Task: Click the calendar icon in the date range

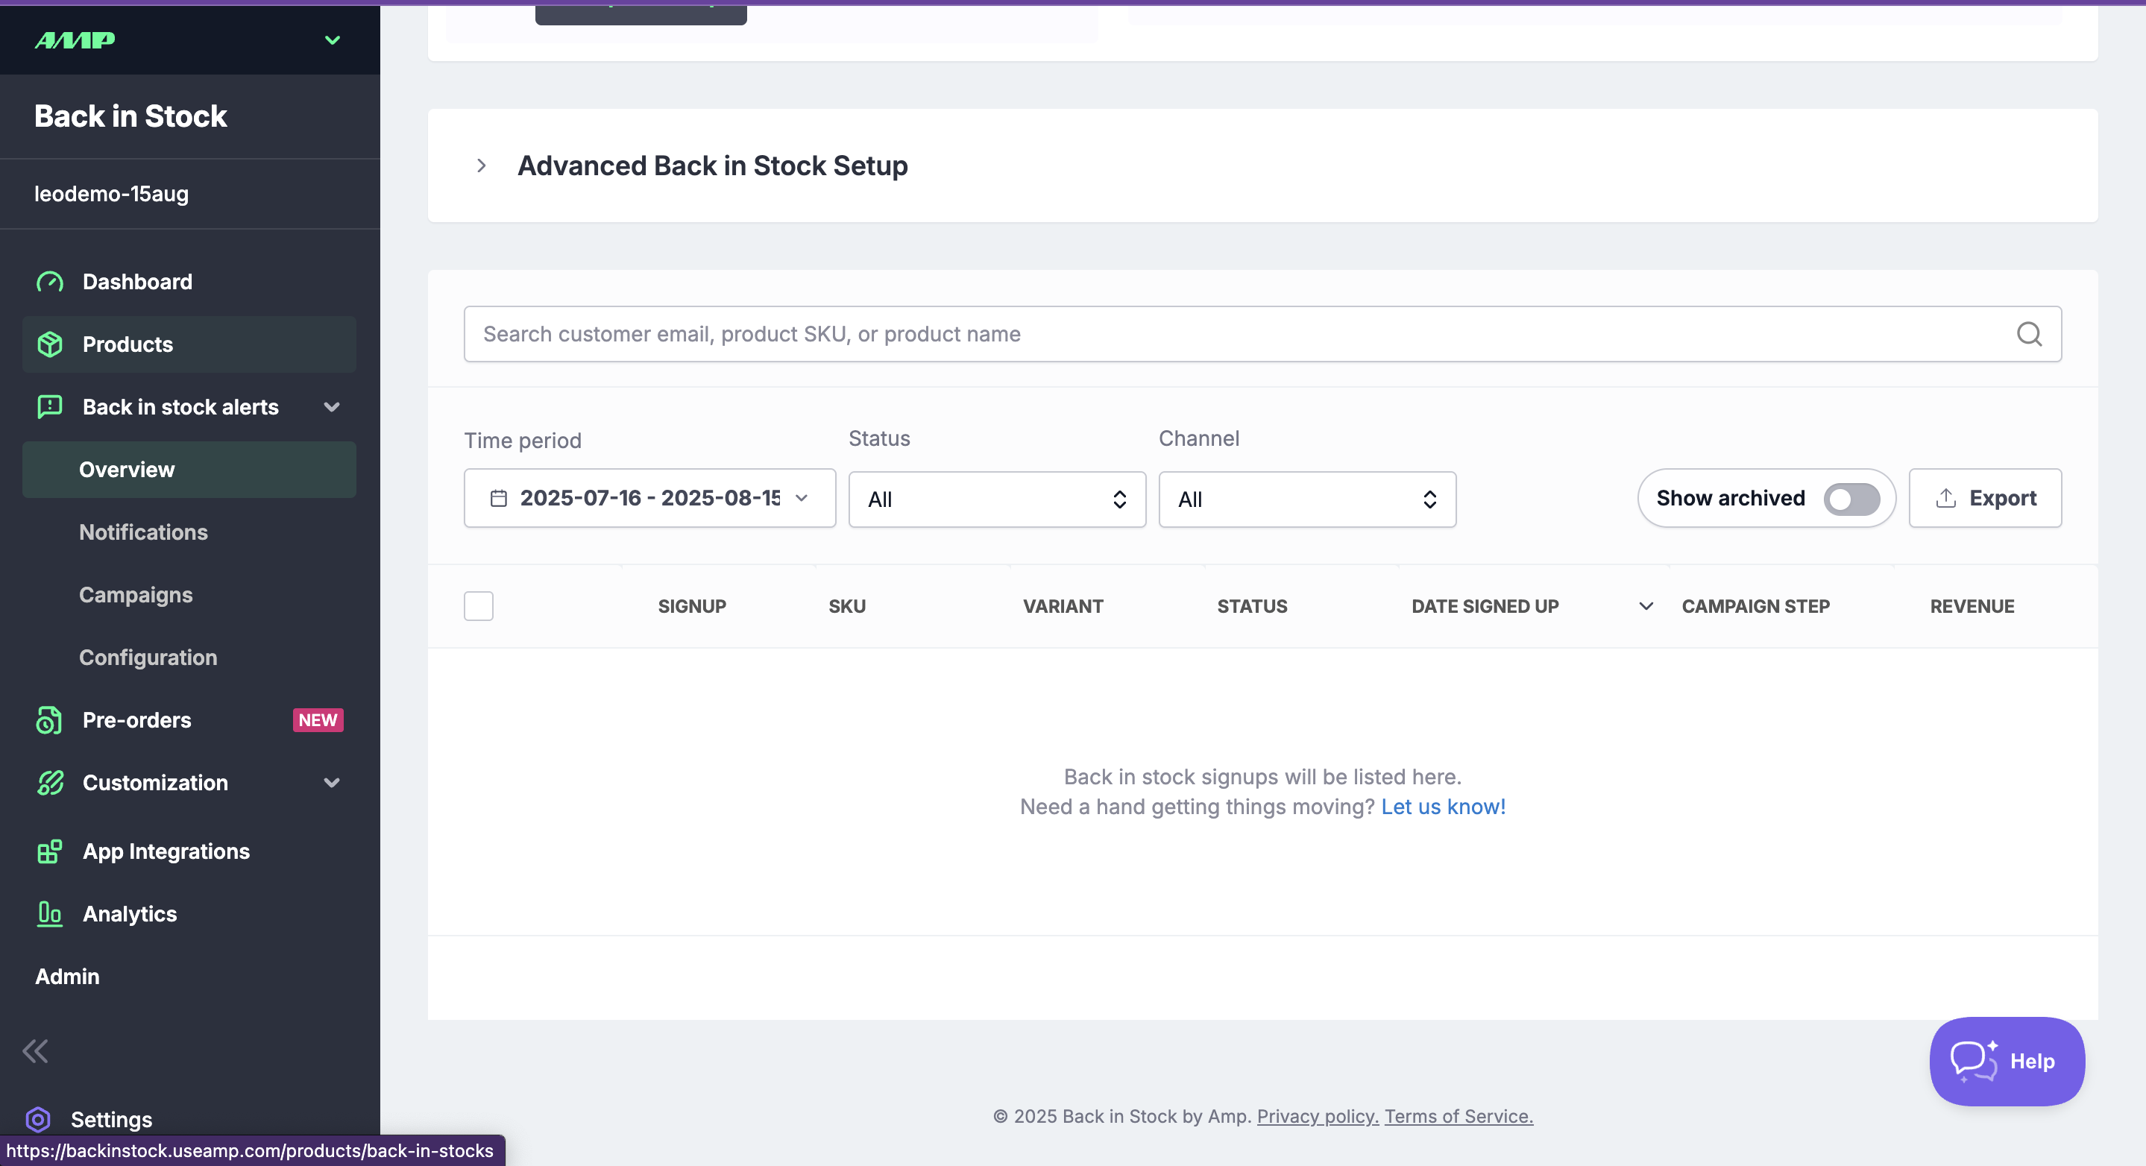Action: click(x=498, y=498)
